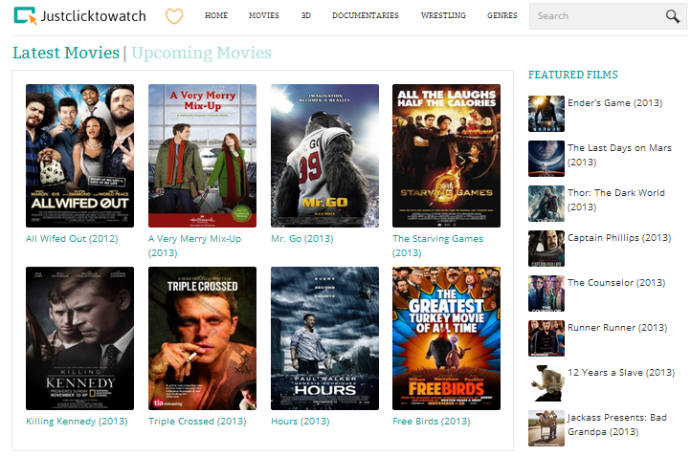Open Ender's Game featured thumbnail

(546, 114)
